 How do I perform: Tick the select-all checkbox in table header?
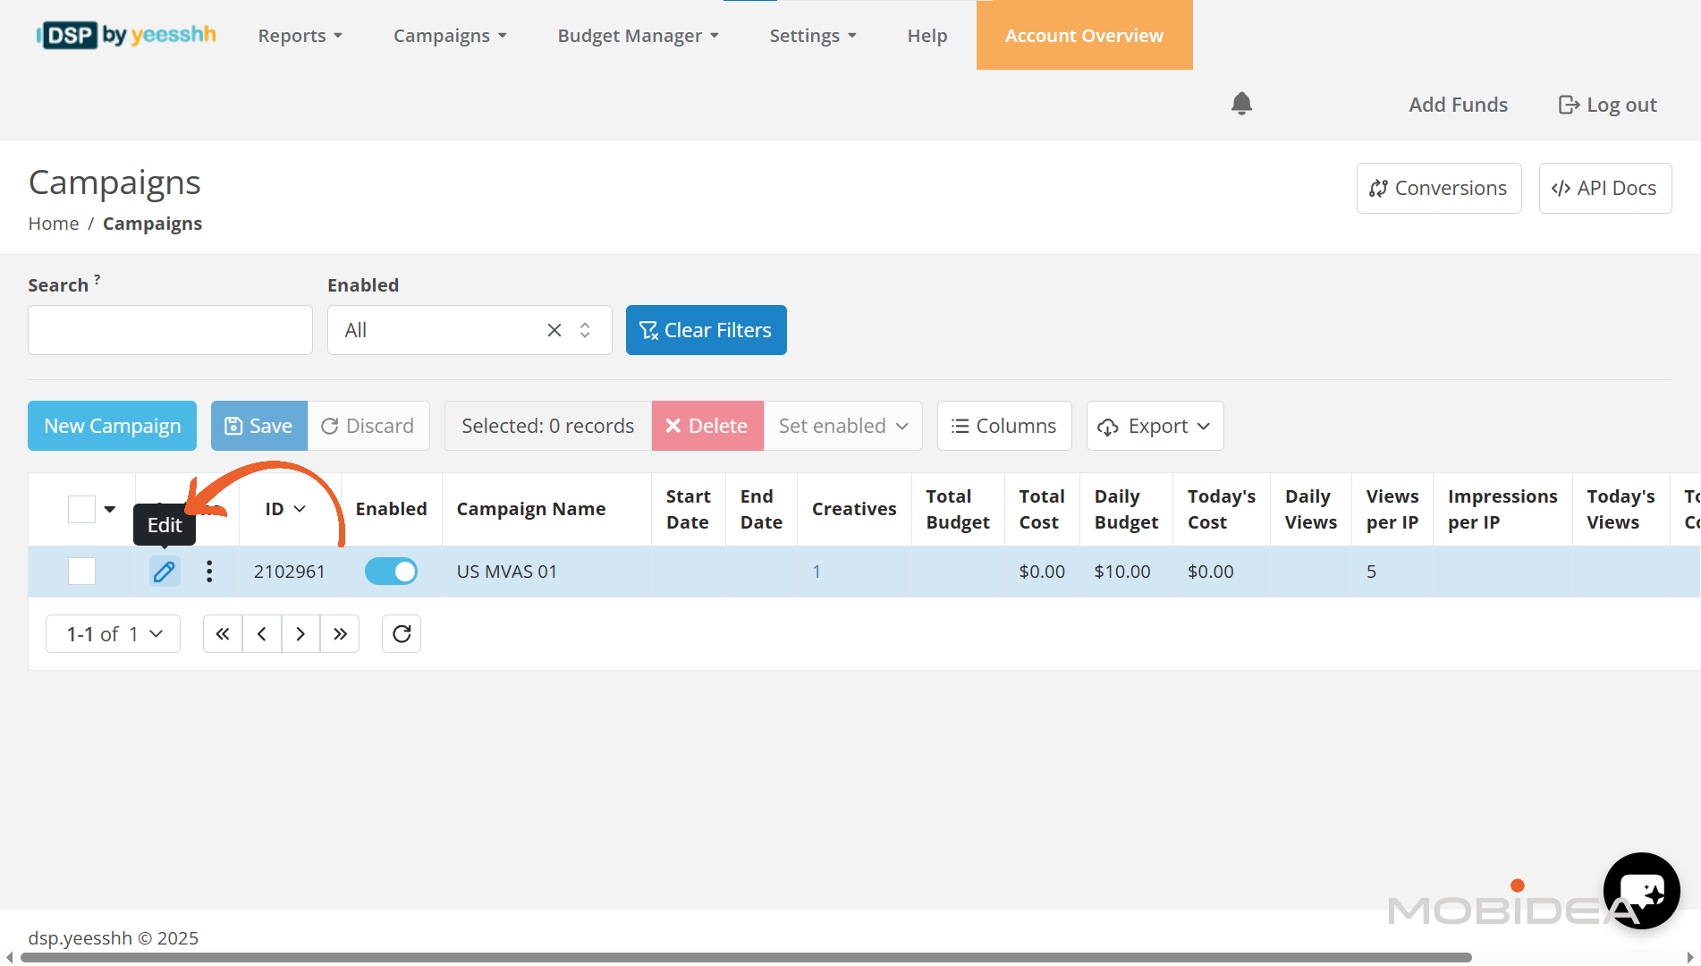[81, 509]
